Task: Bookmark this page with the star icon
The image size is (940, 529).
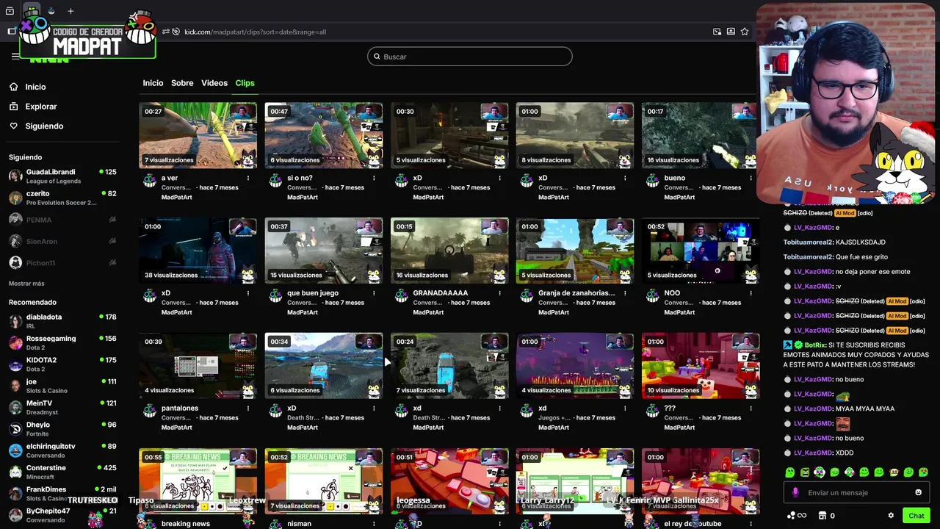Action: click(x=745, y=32)
